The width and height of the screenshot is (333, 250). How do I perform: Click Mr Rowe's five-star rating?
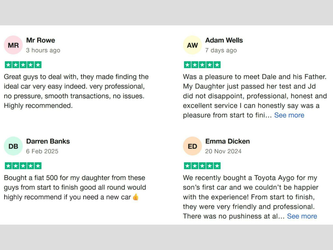[x=23, y=65]
